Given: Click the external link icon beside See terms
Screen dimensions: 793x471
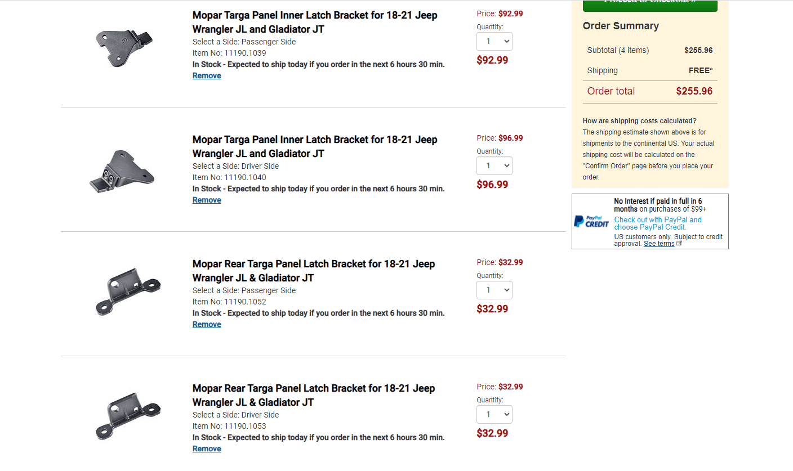Looking at the screenshot, I should click(679, 244).
